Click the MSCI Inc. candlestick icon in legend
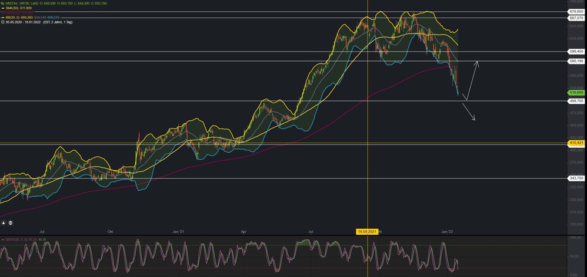The width and height of the screenshot is (587, 277). point(3,3)
